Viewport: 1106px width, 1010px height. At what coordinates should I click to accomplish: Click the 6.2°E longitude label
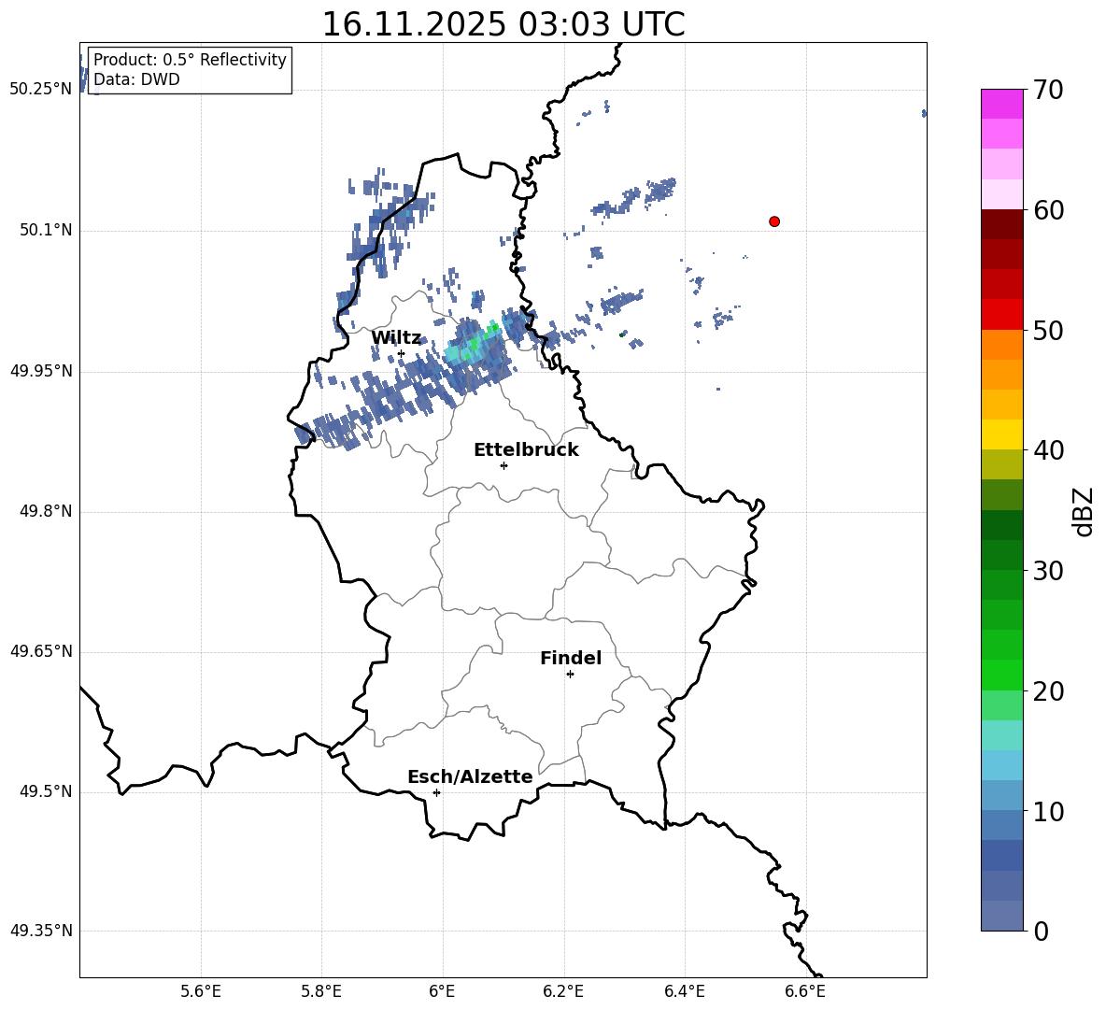(563, 991)
